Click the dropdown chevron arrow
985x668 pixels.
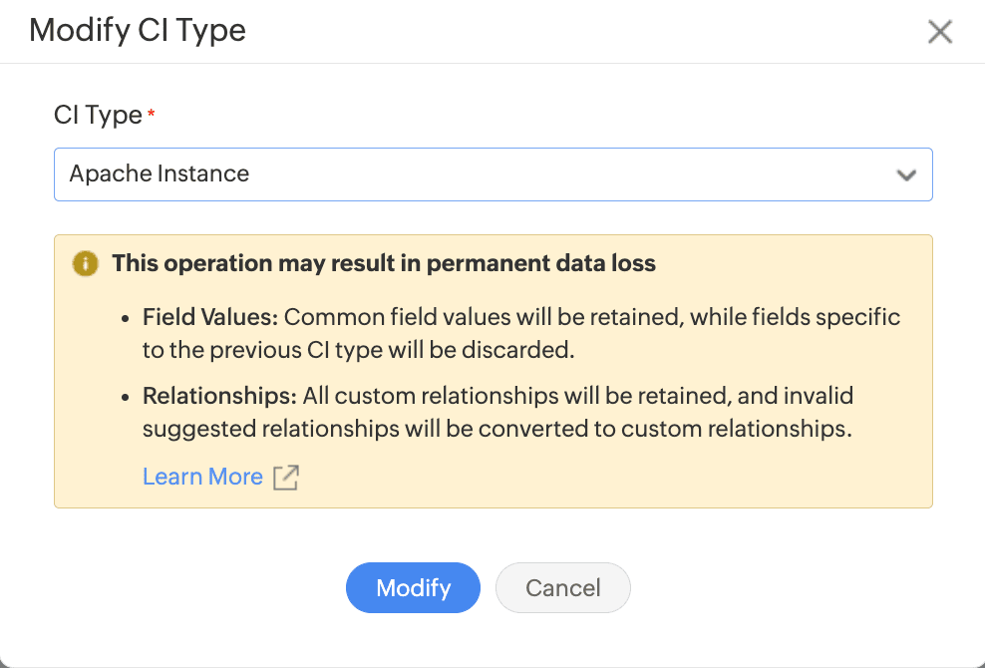pos(905,175)
